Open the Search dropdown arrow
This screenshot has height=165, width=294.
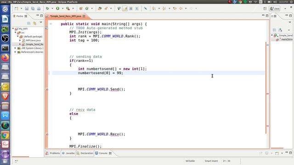(x=111, y=8)
